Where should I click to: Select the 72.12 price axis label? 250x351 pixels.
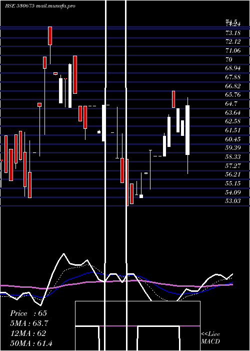tap(233, 42)
